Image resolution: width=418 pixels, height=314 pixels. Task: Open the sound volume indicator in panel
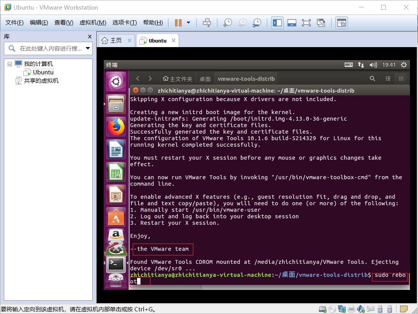tap(373, 65)
